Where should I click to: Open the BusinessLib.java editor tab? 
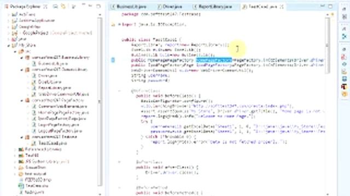coord(129,7)
